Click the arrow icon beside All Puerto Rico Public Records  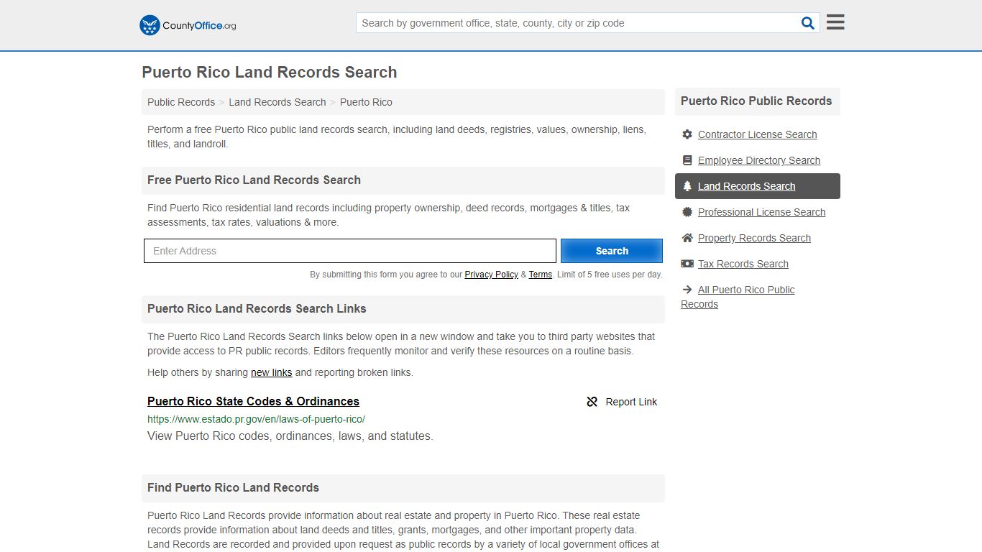687,290
